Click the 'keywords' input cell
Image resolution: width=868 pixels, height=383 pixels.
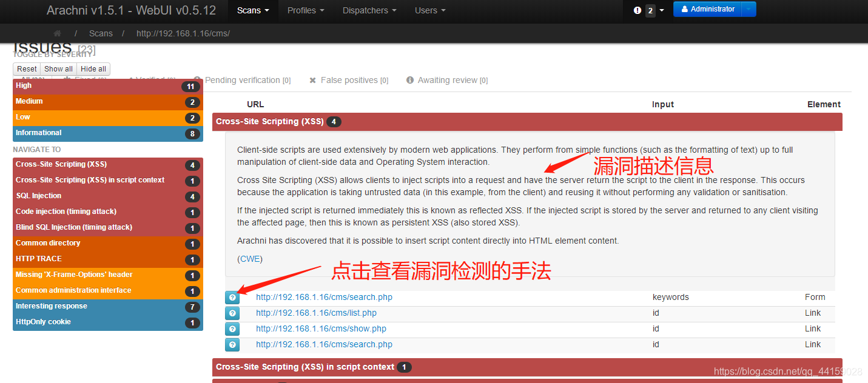point(670,298)
